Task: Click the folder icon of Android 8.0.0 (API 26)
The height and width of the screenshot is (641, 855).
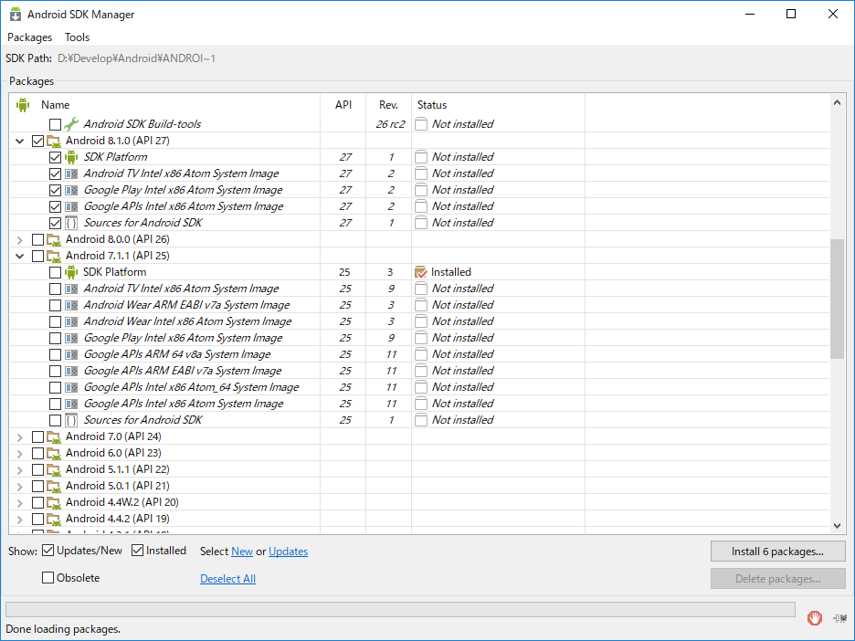Action: (53, 240)
